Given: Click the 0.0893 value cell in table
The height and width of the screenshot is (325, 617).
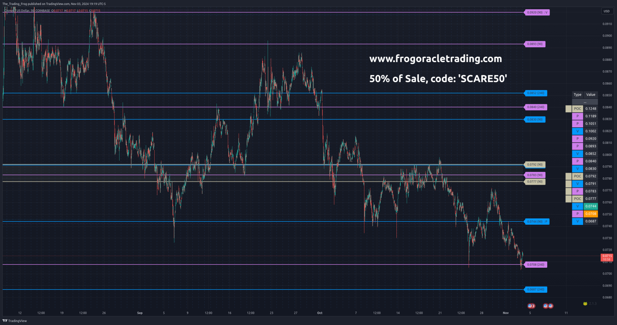Looking at the screenshot, I should pos(591,146).
